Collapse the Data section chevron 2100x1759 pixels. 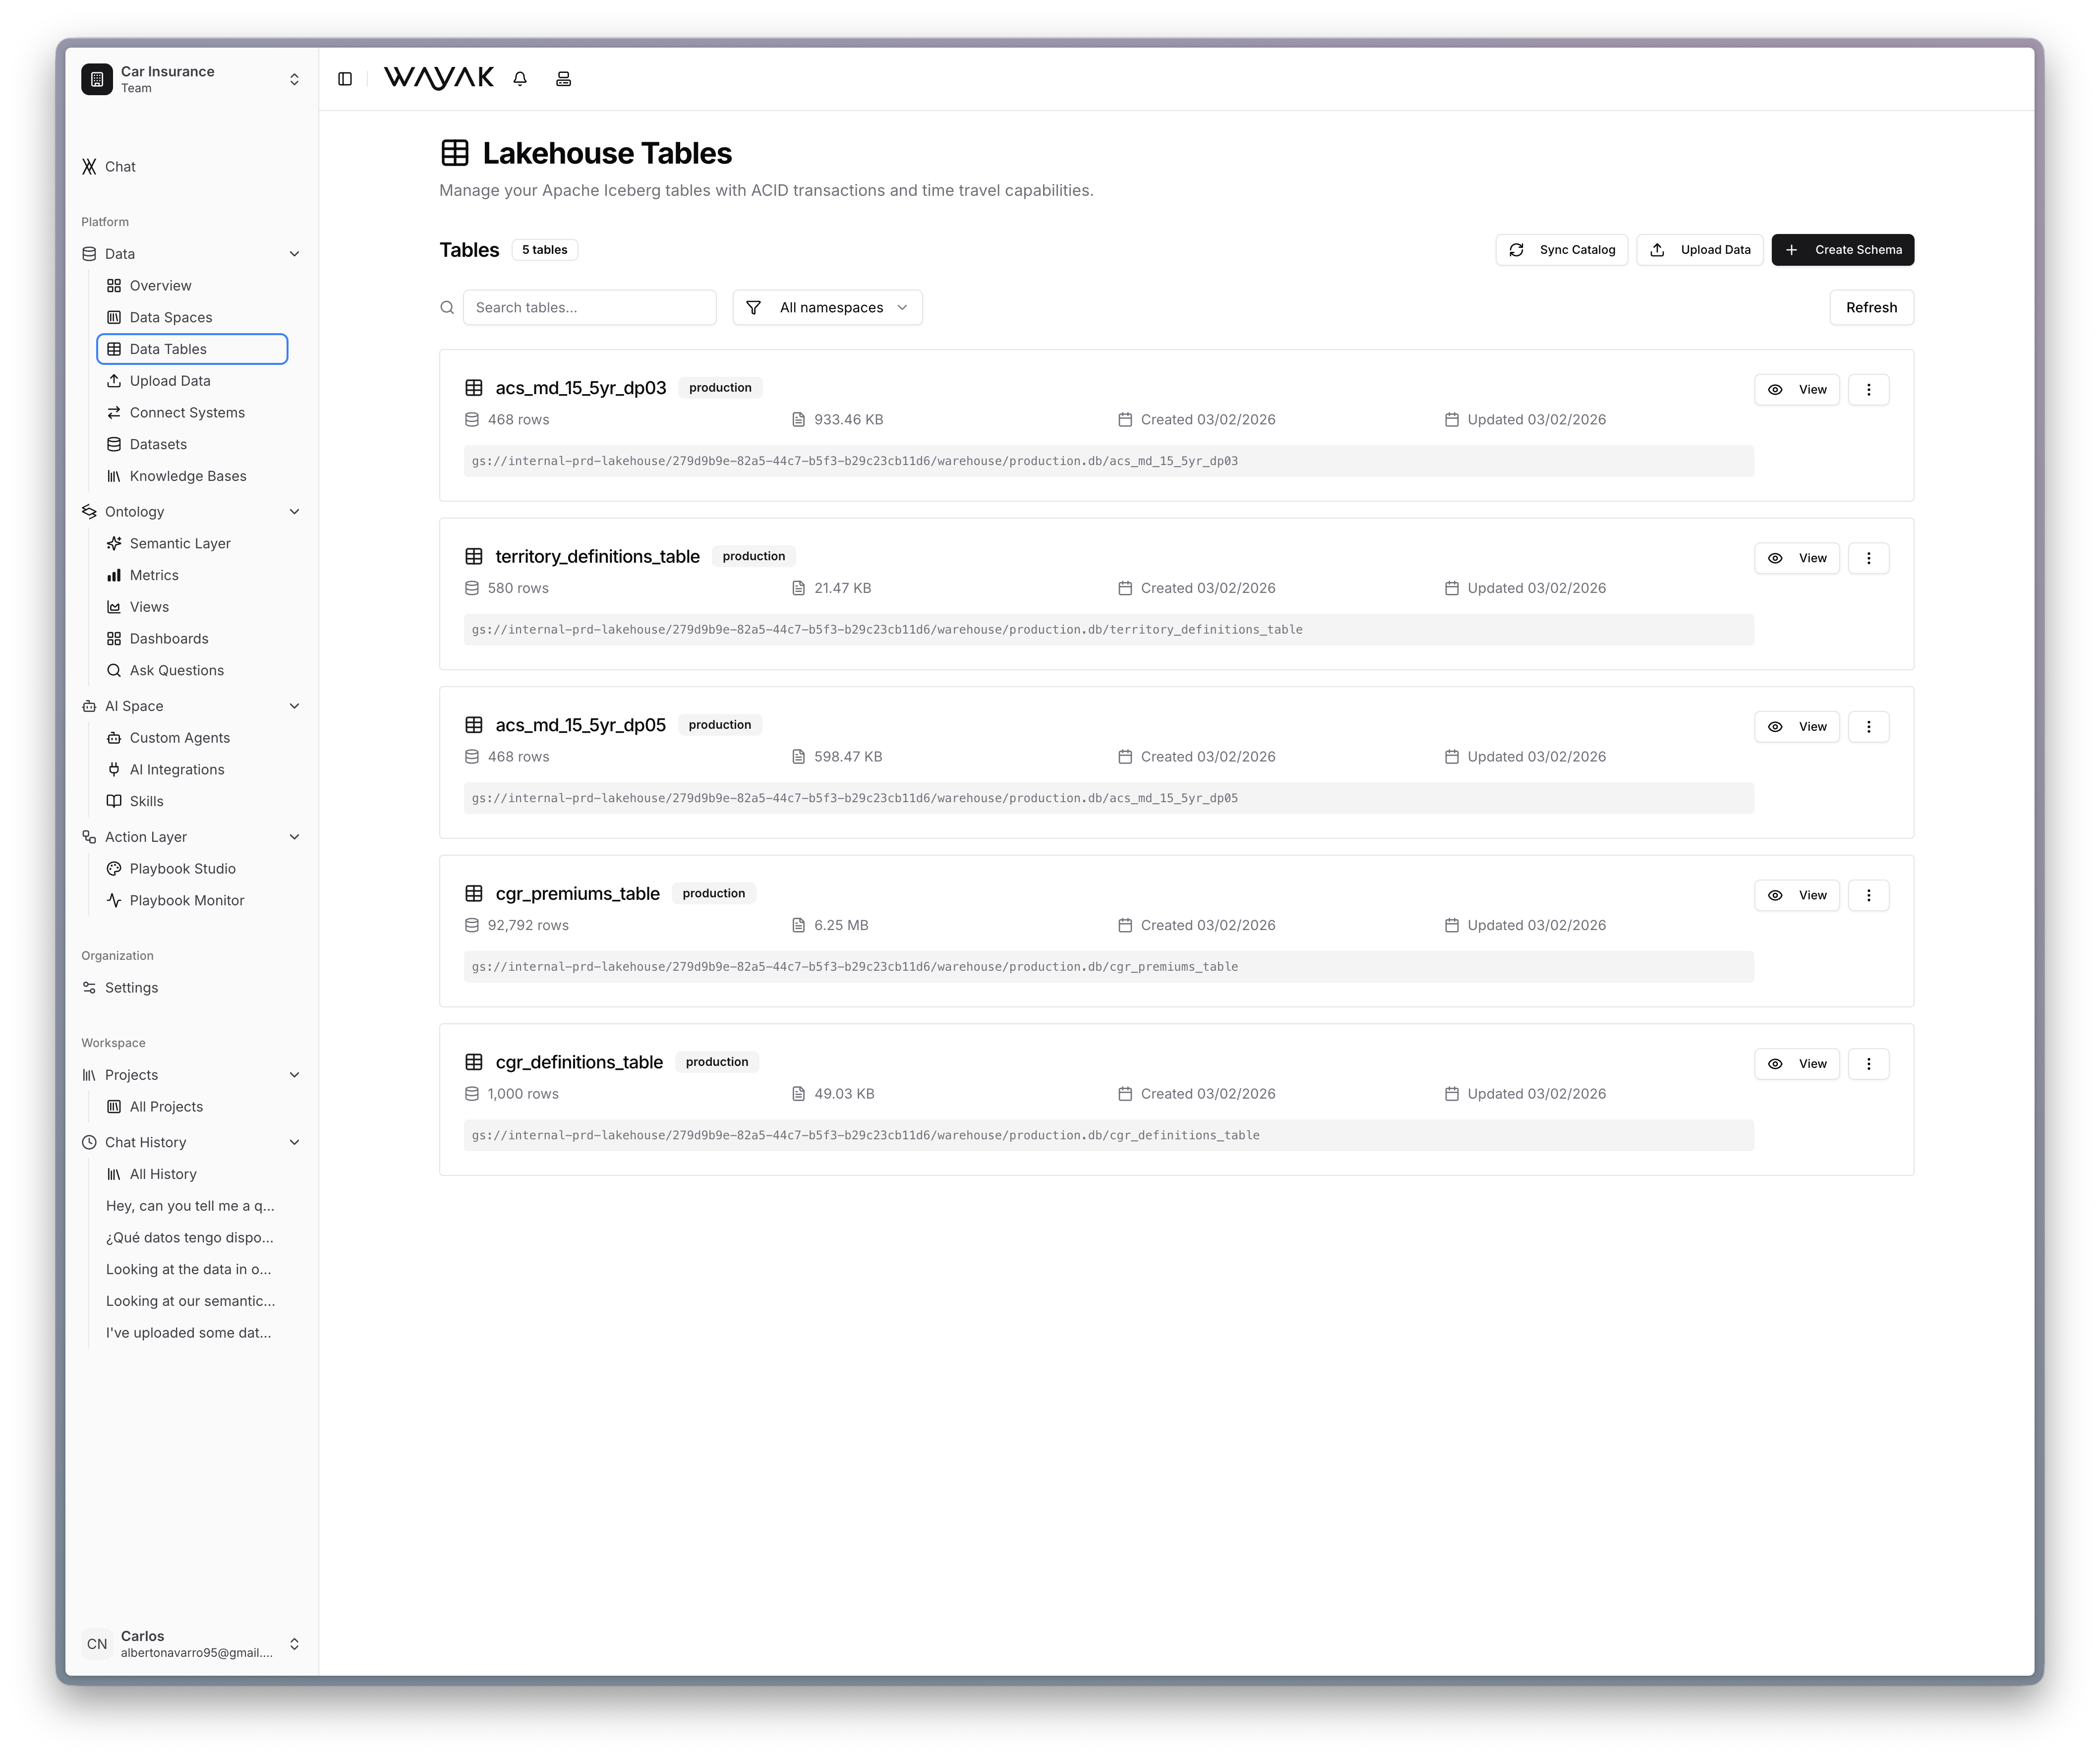pos(294,254)
